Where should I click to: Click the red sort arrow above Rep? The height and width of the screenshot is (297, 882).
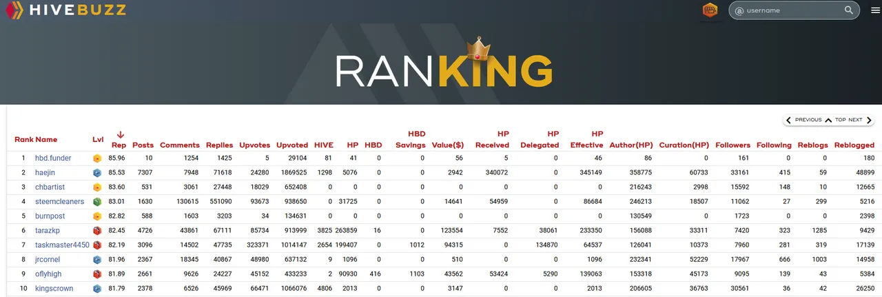click(x=119, y=135)
